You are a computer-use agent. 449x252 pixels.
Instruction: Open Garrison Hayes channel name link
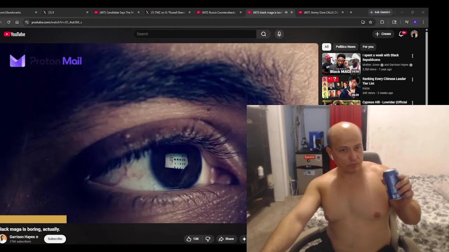pos(22,237)
